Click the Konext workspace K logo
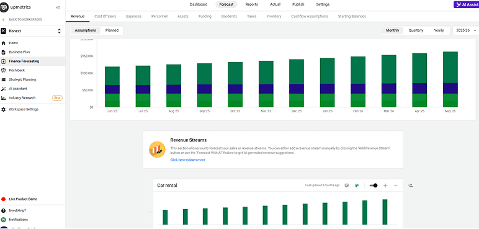Screen dimensions: 479x229 (4, 31)
